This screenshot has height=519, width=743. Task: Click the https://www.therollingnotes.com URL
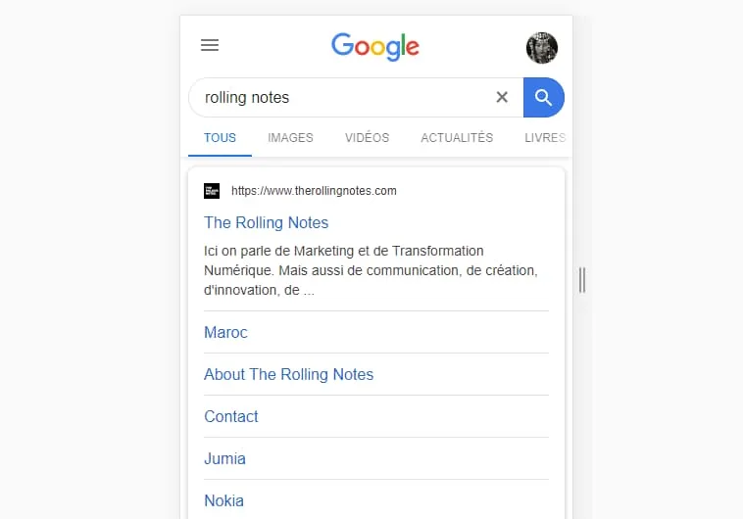pyautogui.click(x=314, y=191)
